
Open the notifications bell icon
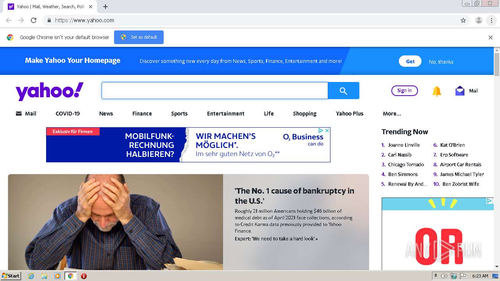tap(437, 91)
